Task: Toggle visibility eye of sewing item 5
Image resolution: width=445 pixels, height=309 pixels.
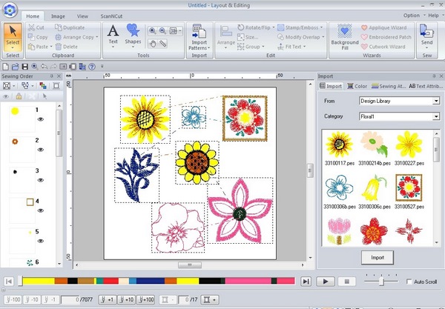Action: (41, 241)
